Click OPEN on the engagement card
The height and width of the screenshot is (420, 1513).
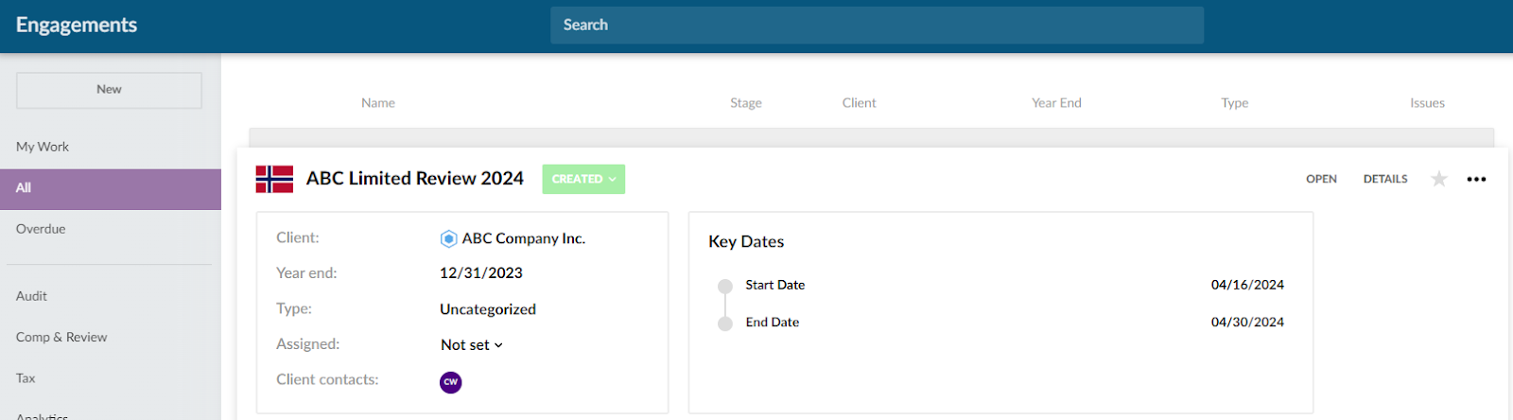point(1321,179)
